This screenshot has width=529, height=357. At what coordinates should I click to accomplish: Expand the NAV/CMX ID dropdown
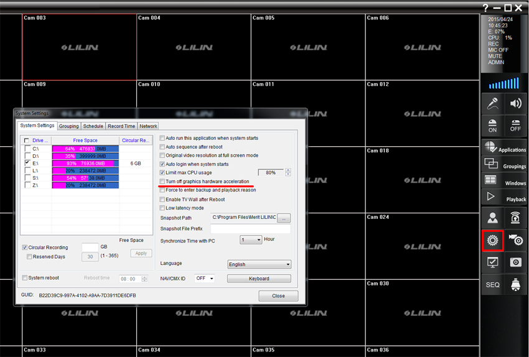click(x=204, y=279)
